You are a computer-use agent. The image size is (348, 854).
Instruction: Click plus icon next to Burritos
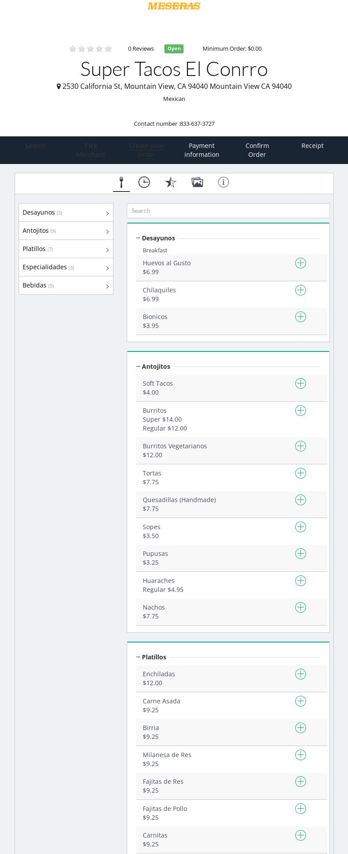(301, 411)
